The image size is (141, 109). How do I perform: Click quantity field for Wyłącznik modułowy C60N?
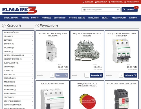click(121, 75)
